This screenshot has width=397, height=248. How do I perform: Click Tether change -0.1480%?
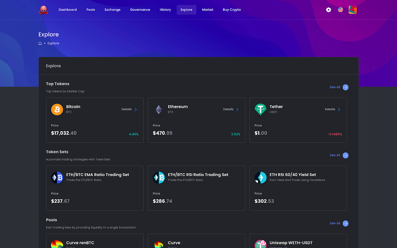click(x=335, y=134)
